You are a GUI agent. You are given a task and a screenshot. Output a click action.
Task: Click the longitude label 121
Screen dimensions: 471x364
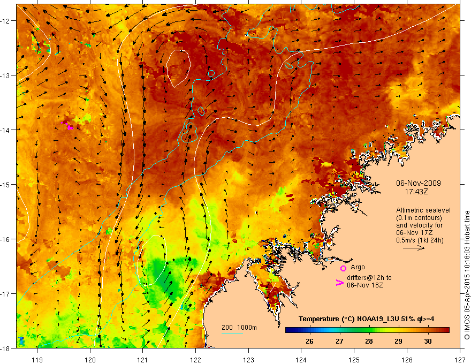(143, 360)
